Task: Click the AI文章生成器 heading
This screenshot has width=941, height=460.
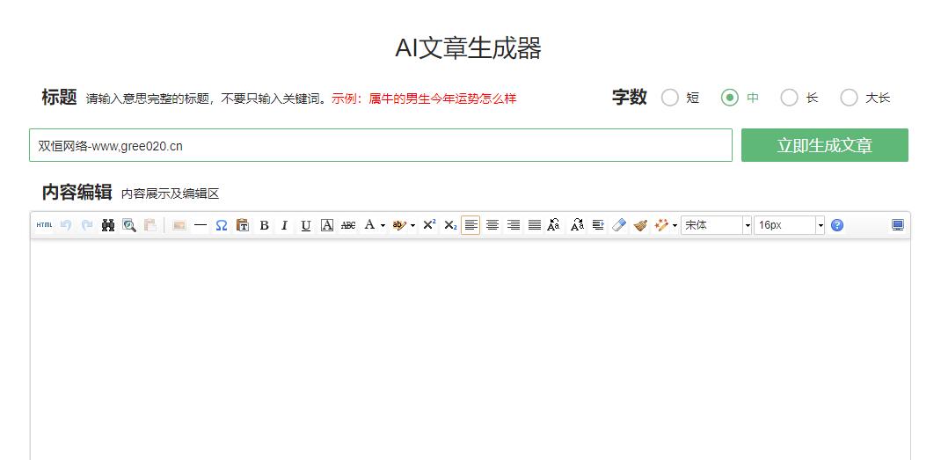Action: click(x=469, y=48)
